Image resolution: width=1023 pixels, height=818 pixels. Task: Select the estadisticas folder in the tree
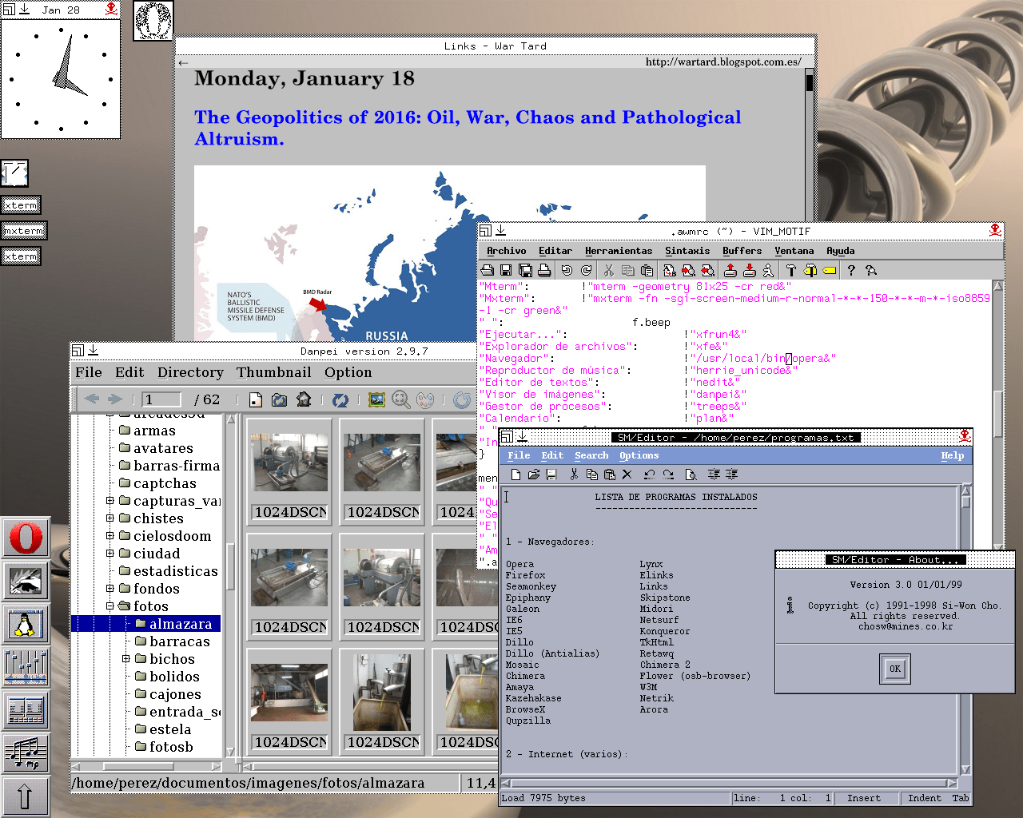(168, 571)
